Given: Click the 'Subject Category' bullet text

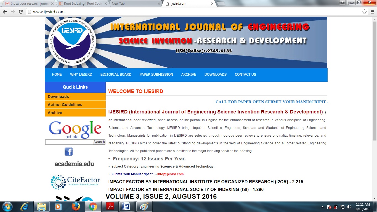Looking at the screenshot, I should (x=163, y=166).
